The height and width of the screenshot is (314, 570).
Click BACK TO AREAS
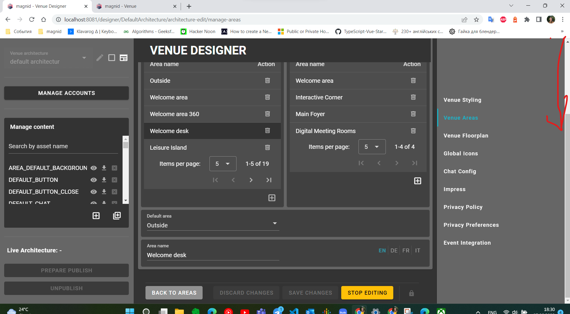tap(174, 293)
